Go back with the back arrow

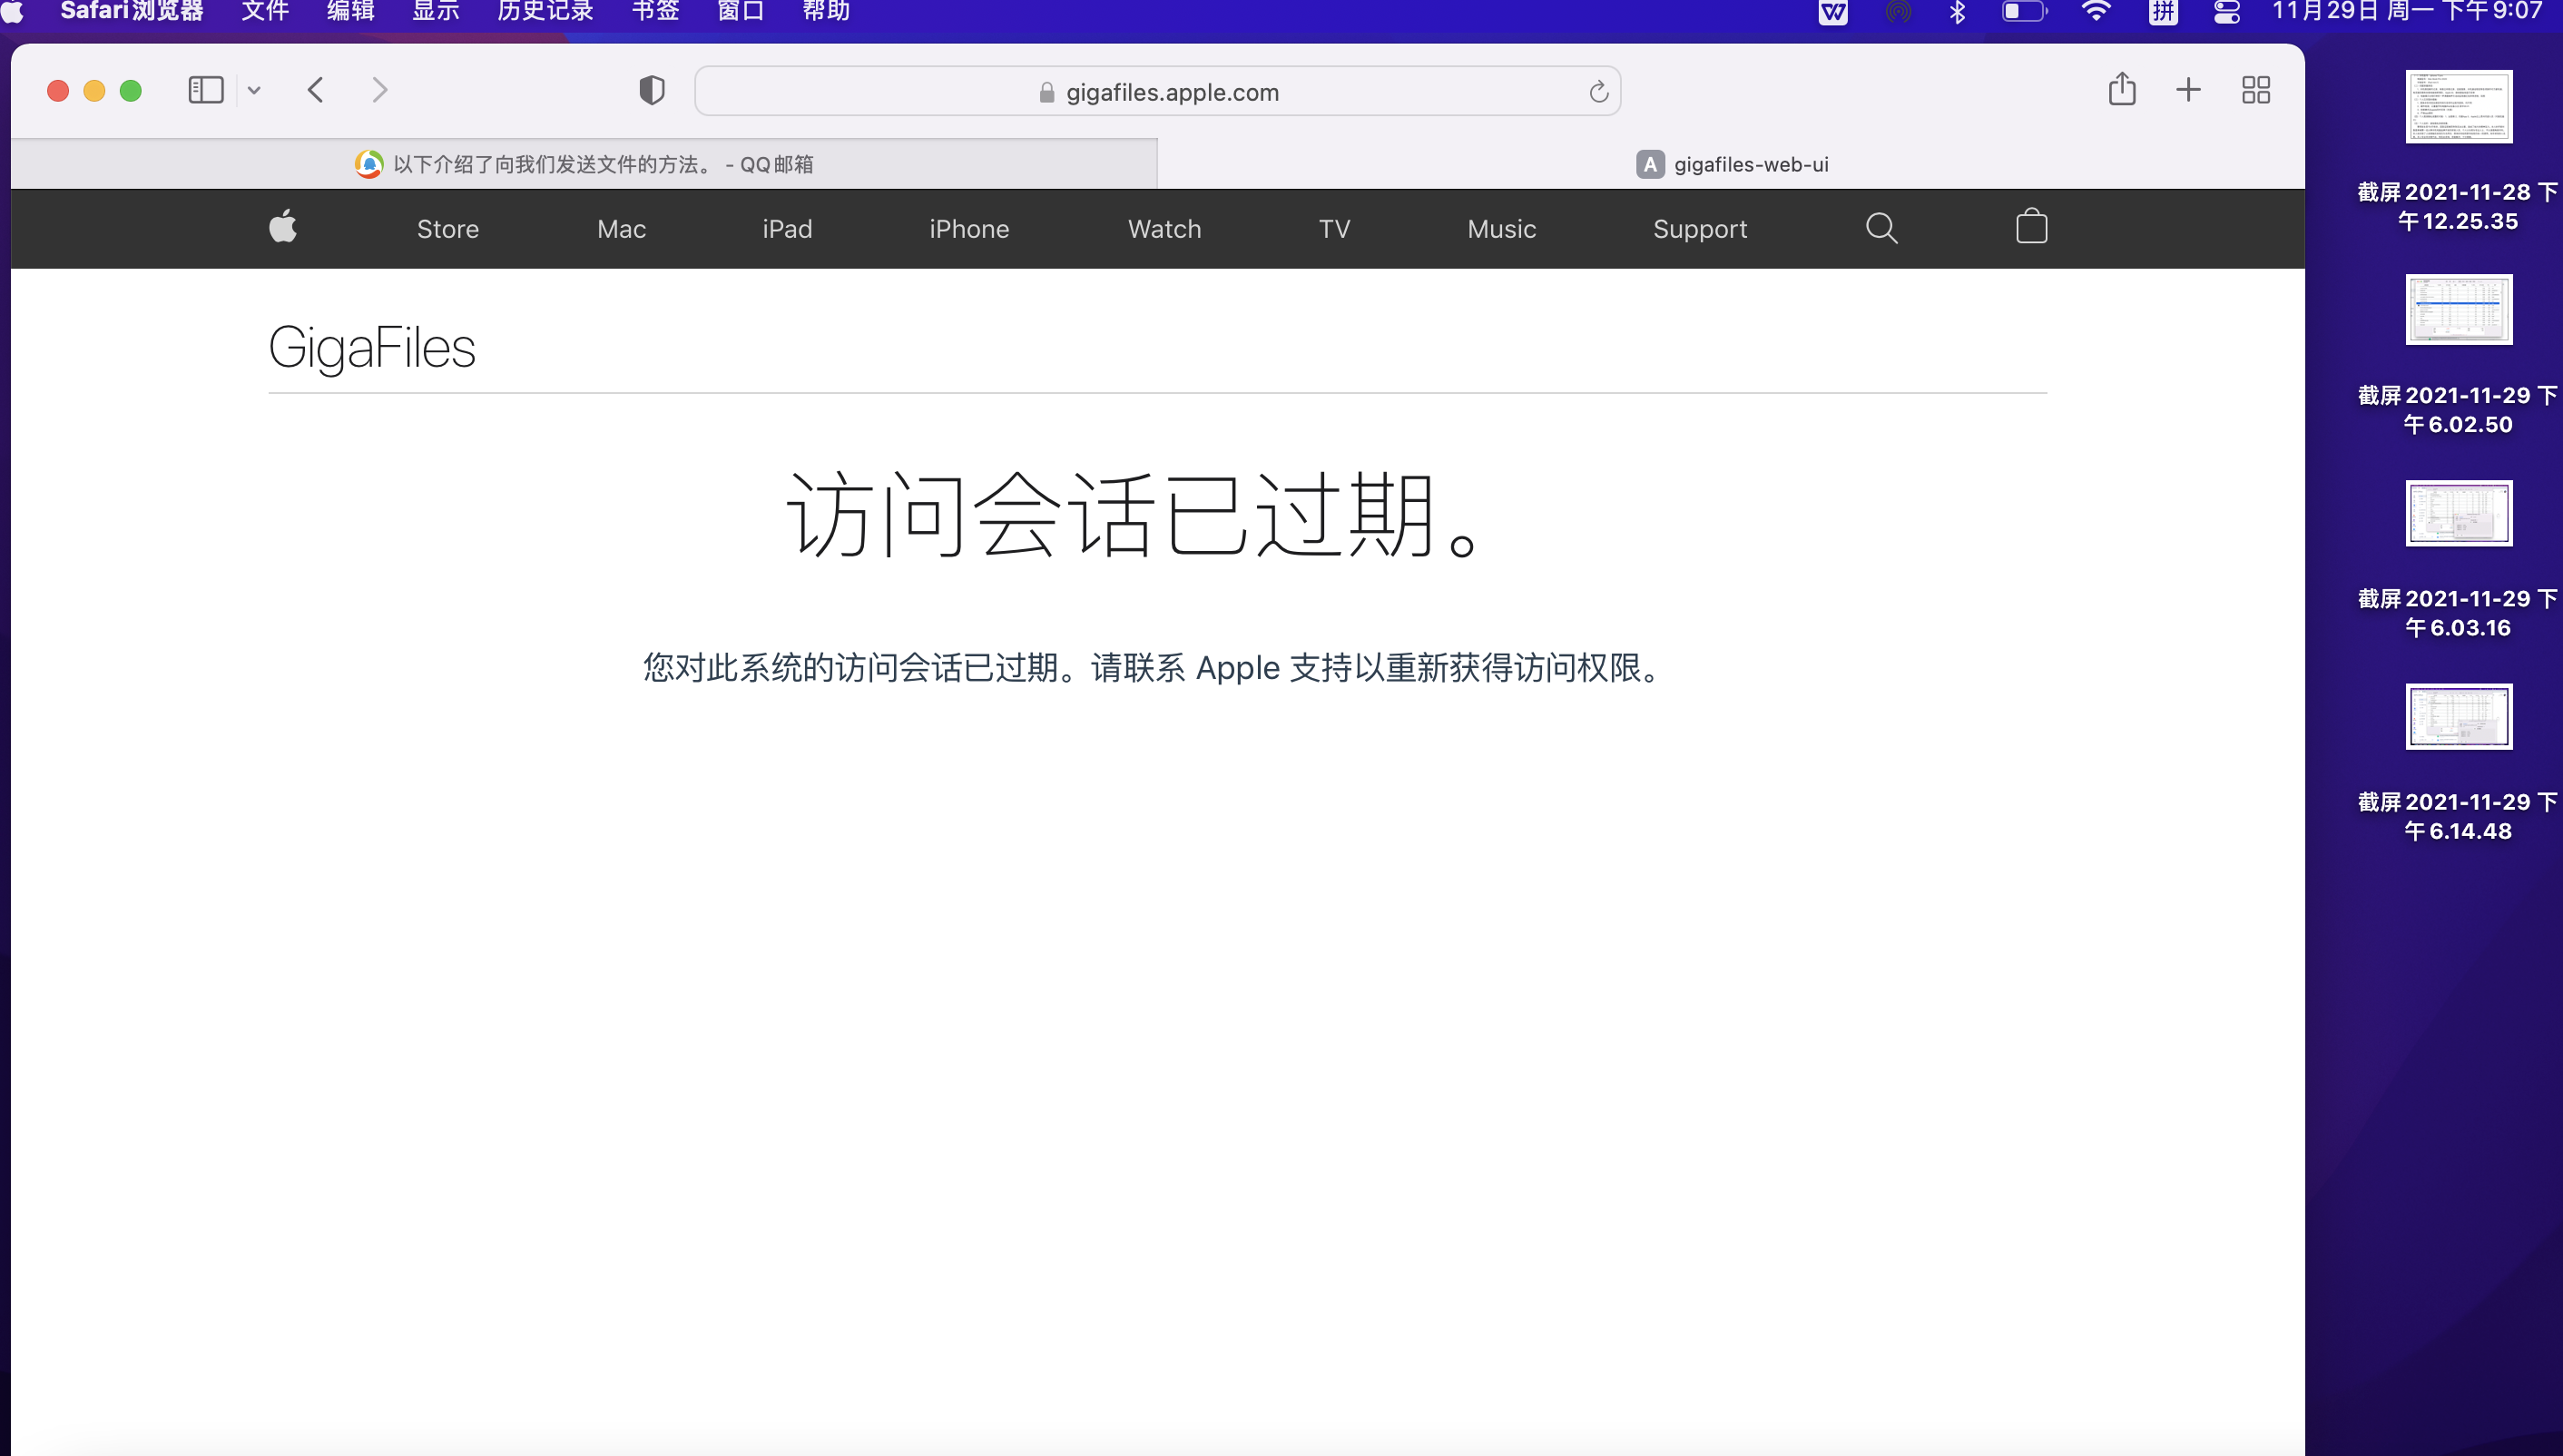point(316,90)
